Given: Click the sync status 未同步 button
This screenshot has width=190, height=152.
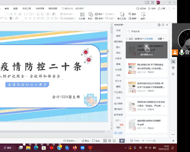Looking at the screenshot, I should click(x=141, y=9).
